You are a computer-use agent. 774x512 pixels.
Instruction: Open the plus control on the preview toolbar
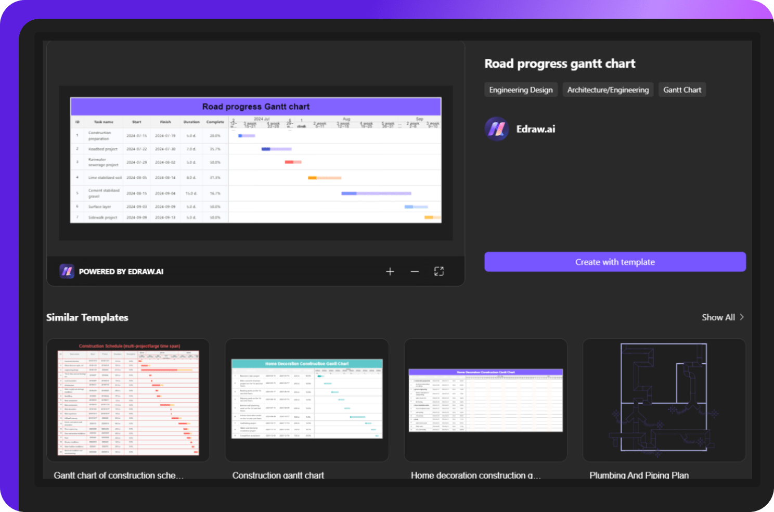click(390, 271)
